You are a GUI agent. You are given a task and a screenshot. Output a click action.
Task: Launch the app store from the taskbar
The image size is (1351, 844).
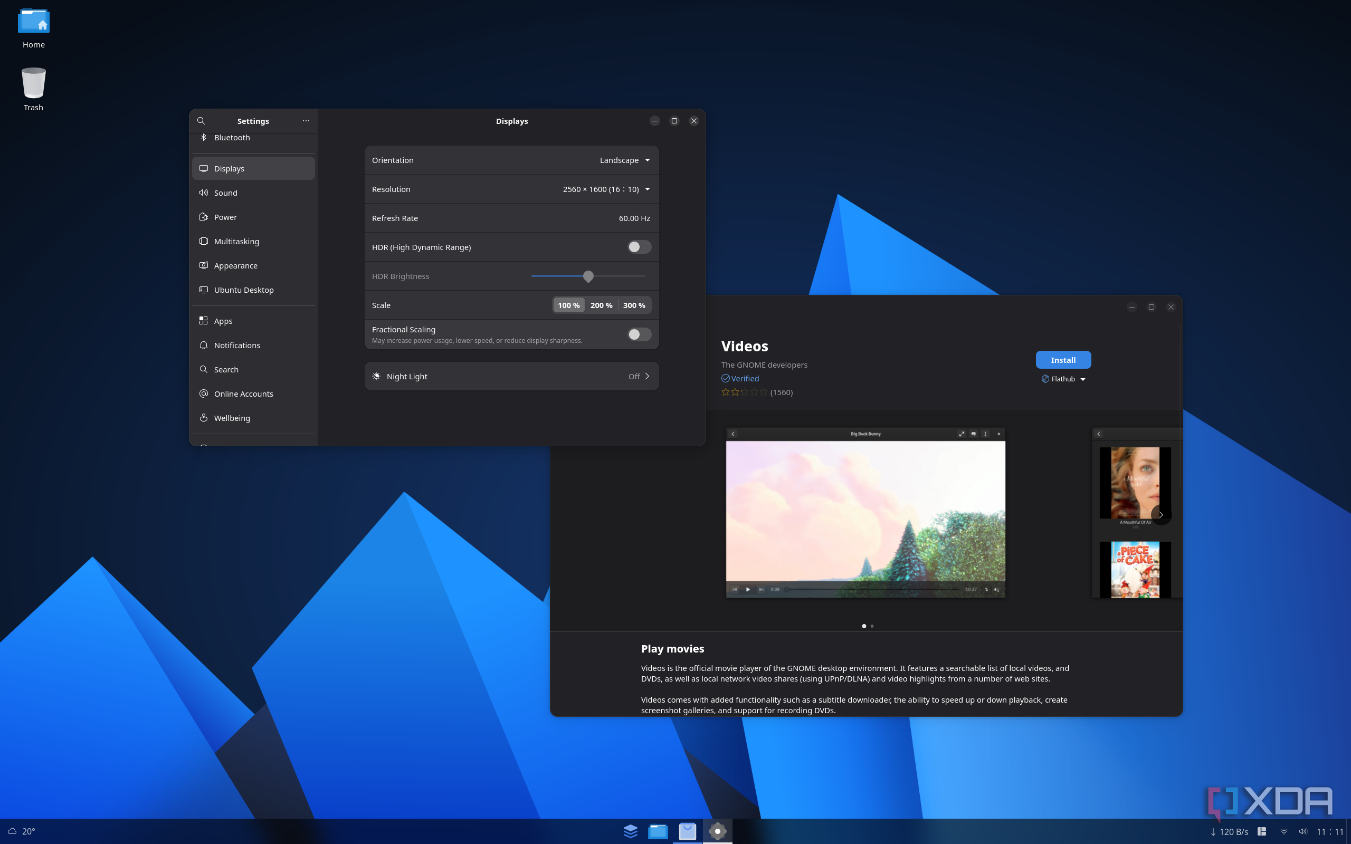[x=687, y=831]
